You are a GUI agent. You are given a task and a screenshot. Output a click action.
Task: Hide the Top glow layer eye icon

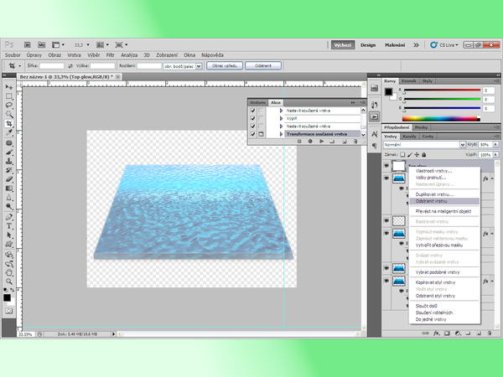click(x=386, y=166)
